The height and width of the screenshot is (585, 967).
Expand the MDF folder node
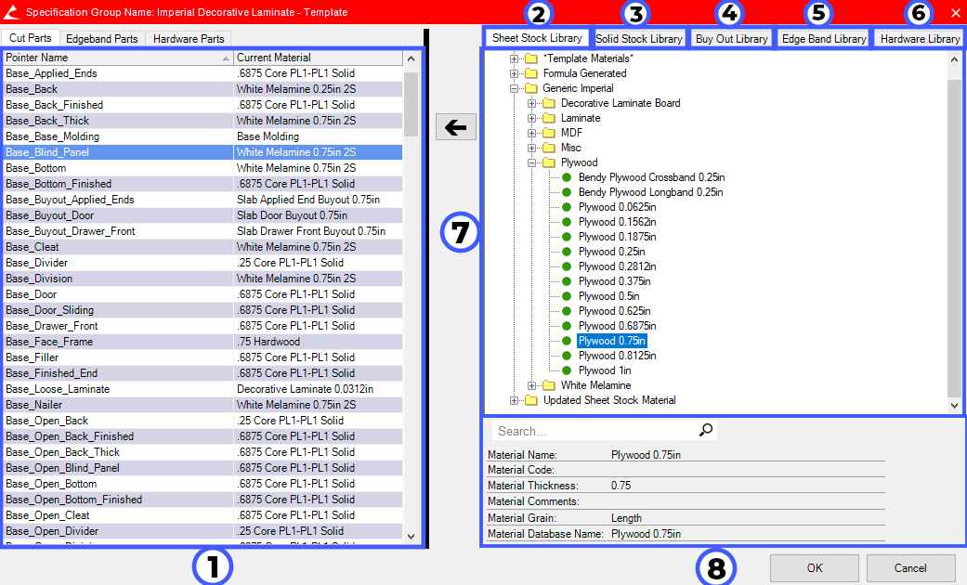click(532, 133)
